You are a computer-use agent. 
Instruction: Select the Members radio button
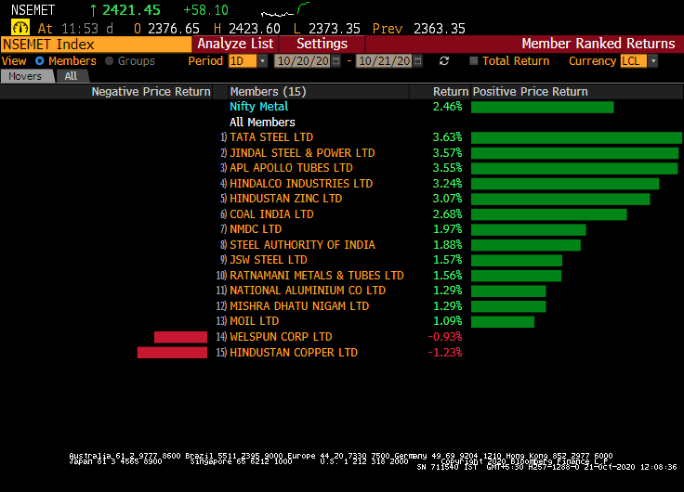(x=38, y=61)
